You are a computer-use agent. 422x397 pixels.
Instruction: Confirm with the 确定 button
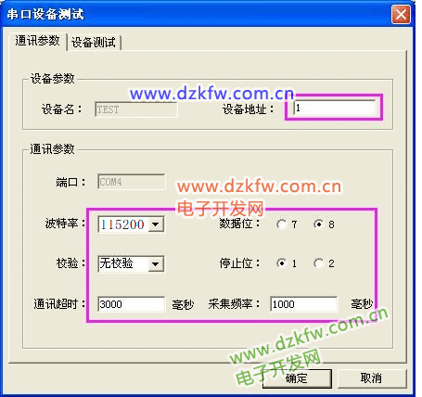pyautogui.click(x=297, y=378)
